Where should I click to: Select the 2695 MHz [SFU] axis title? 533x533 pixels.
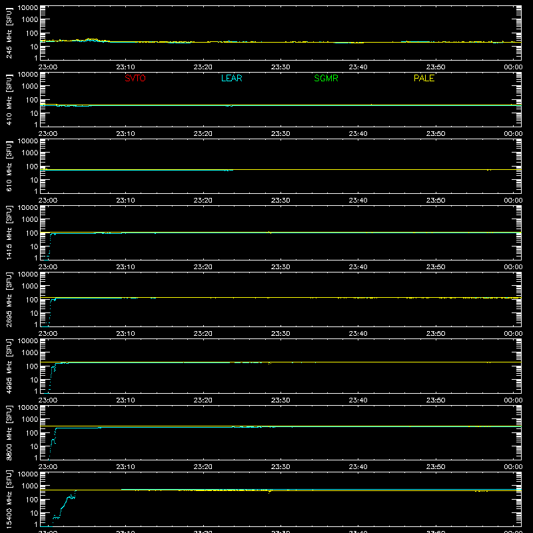coord(9,299)
